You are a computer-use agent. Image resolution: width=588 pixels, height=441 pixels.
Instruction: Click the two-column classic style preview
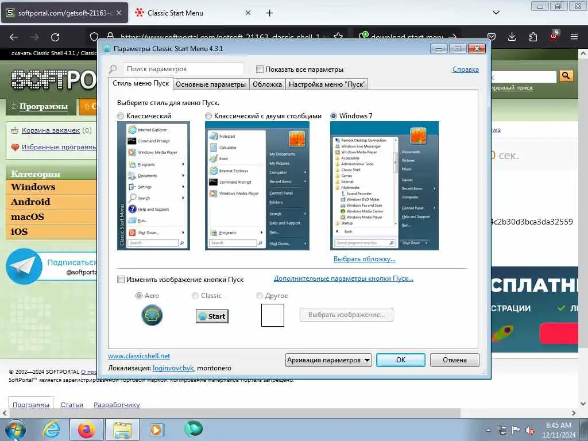pos(257,185)
